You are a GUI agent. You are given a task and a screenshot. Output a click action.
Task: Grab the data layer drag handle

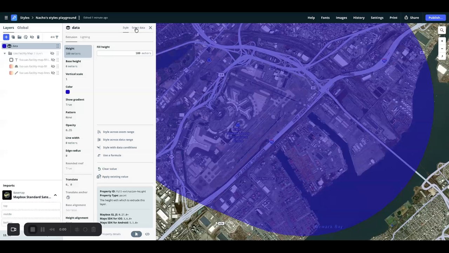pos(58,46)
